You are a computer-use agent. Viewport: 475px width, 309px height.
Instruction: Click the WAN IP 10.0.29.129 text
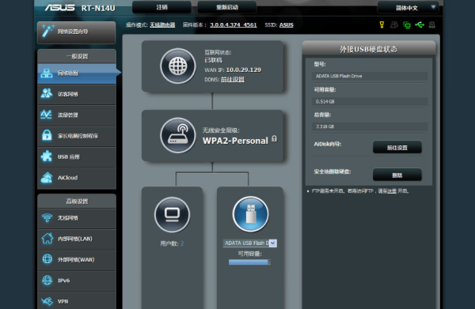[244, 70]
